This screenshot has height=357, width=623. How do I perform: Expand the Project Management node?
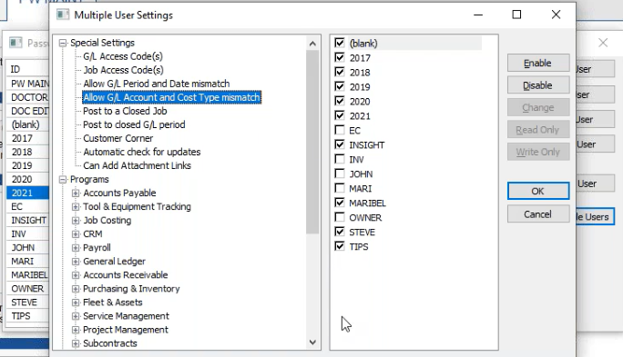[x=75, y=330]
